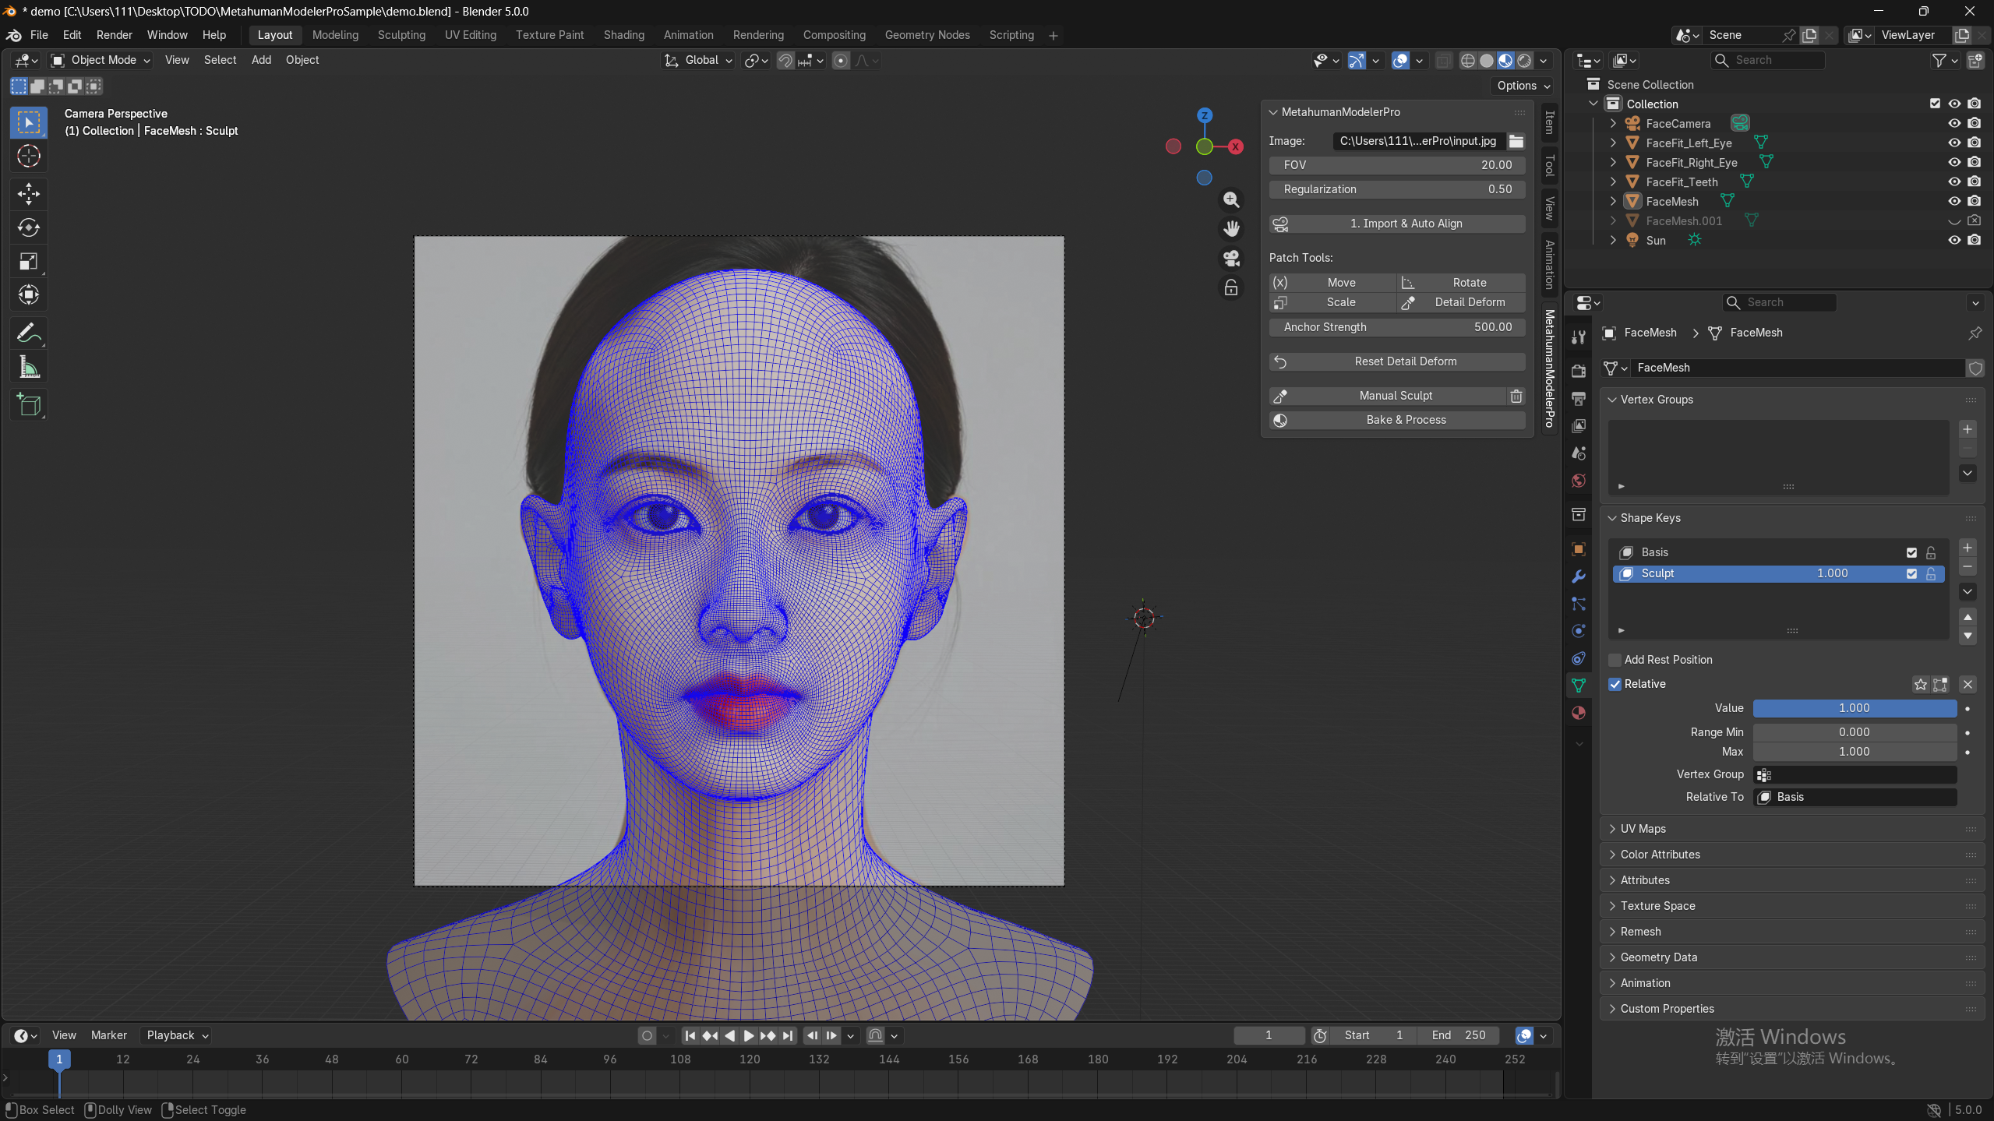The width and height of the screenshot is (1994, 1121).
Task: Click the Add Cube tool icon
Action: click(29, 405)
